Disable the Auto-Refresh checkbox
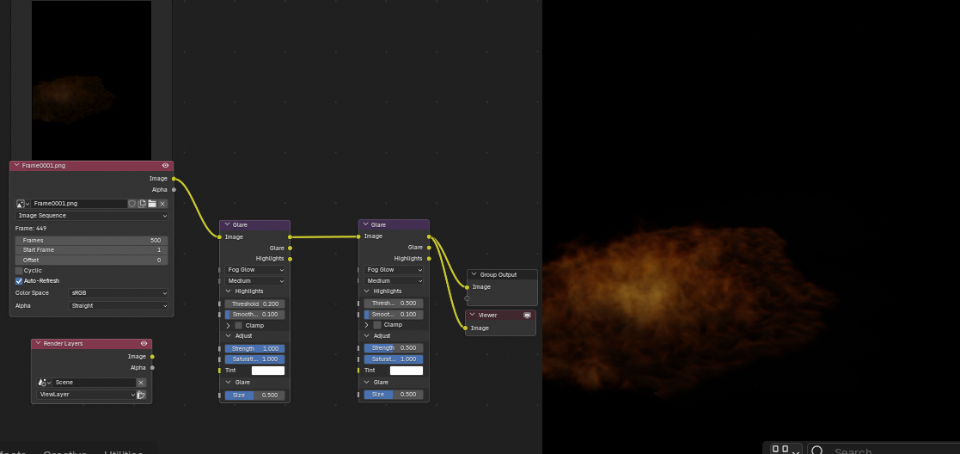Screen dimensions: 960x454 click(x=19, y=280)
